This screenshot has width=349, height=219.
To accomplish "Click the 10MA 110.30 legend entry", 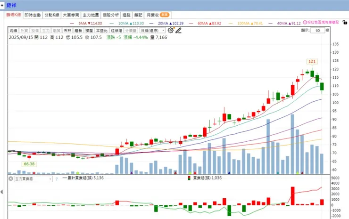I will click(x=127, y=23).
